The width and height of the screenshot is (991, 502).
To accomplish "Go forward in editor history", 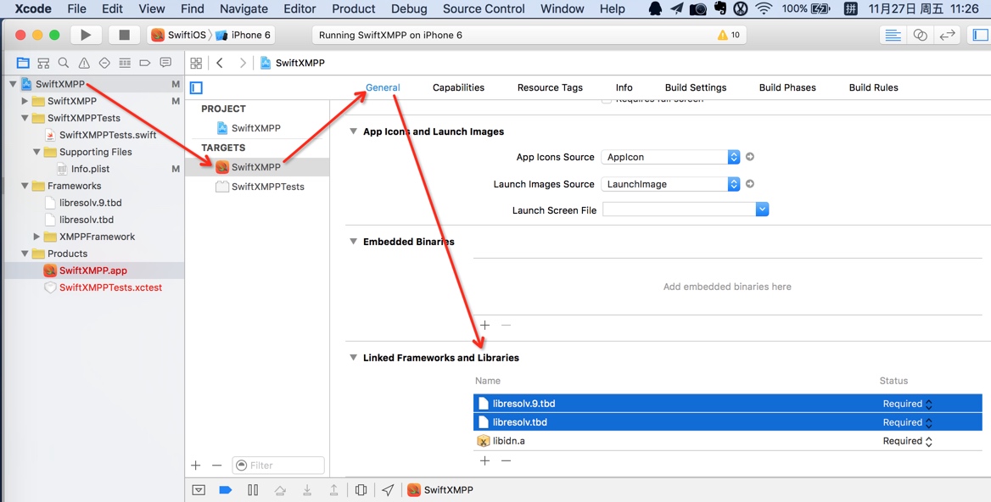I will [x=243, y=63].
